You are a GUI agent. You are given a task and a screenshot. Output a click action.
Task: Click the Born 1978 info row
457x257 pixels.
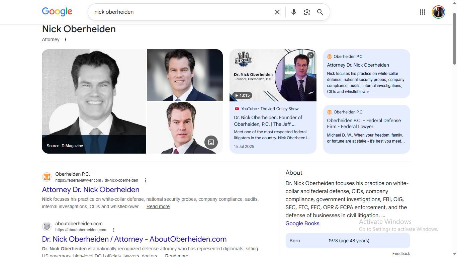coord(348,241)
